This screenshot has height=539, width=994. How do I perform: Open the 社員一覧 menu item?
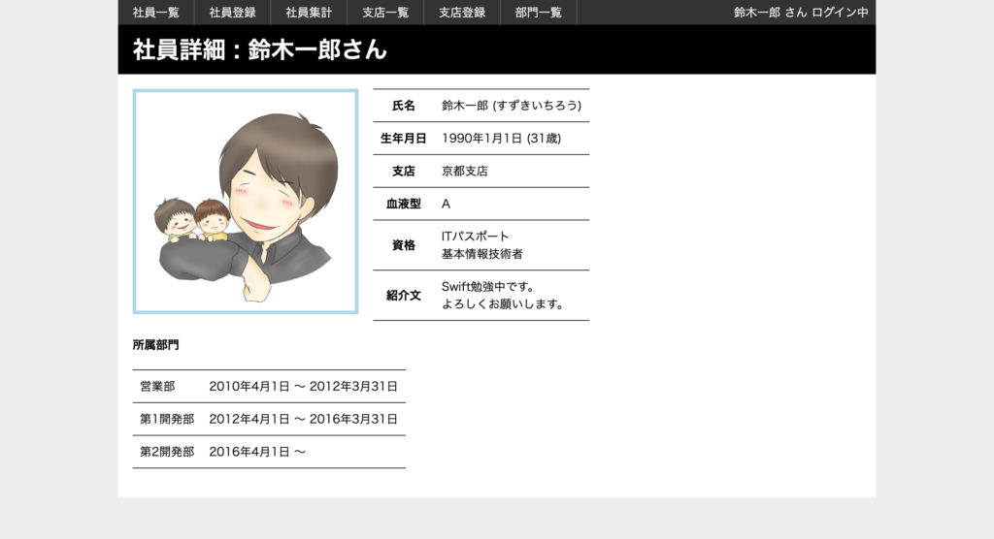[156, 13]
